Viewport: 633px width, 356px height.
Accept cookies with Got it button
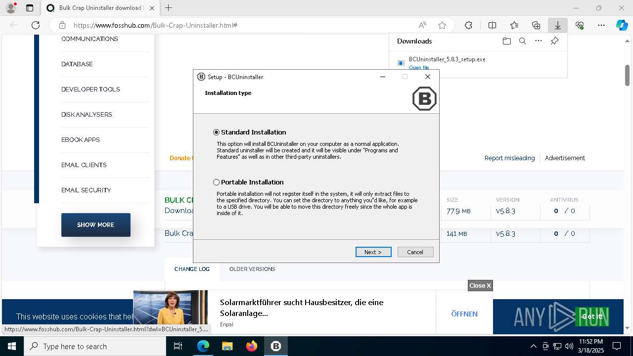[592, 316]
